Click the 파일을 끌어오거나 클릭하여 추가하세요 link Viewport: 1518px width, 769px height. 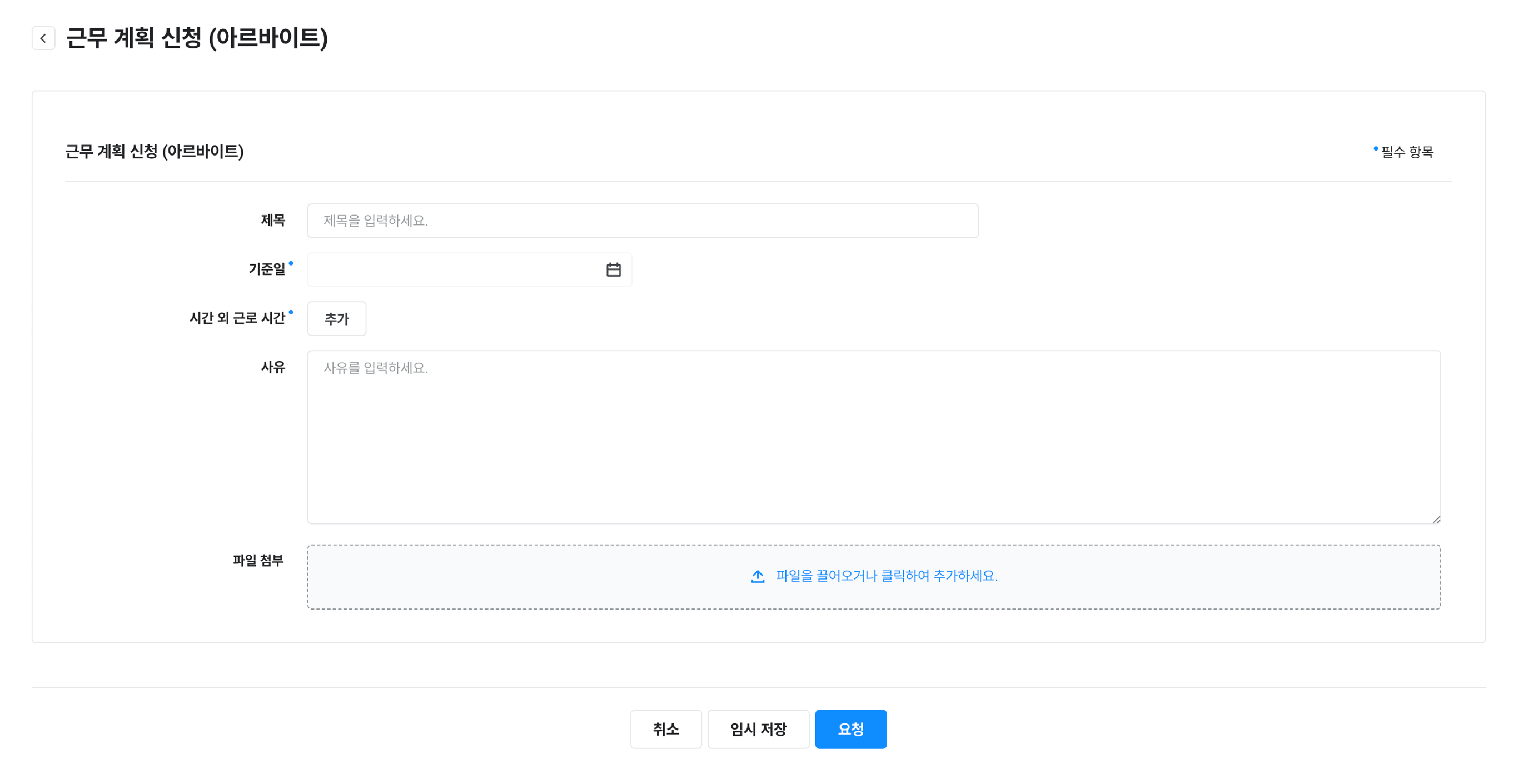pyautogui.click(x=886, y=576)
